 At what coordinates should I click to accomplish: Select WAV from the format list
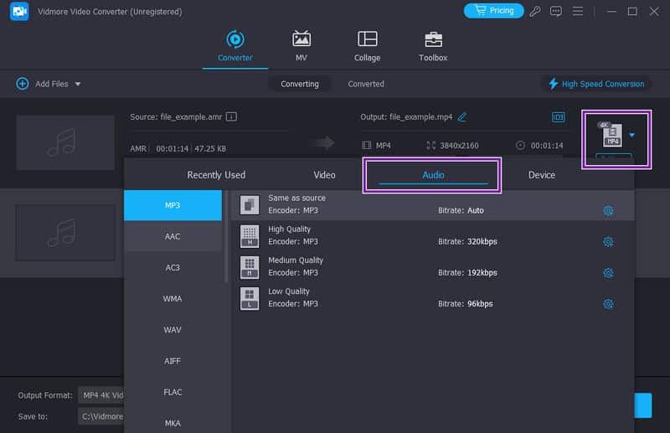173,330
